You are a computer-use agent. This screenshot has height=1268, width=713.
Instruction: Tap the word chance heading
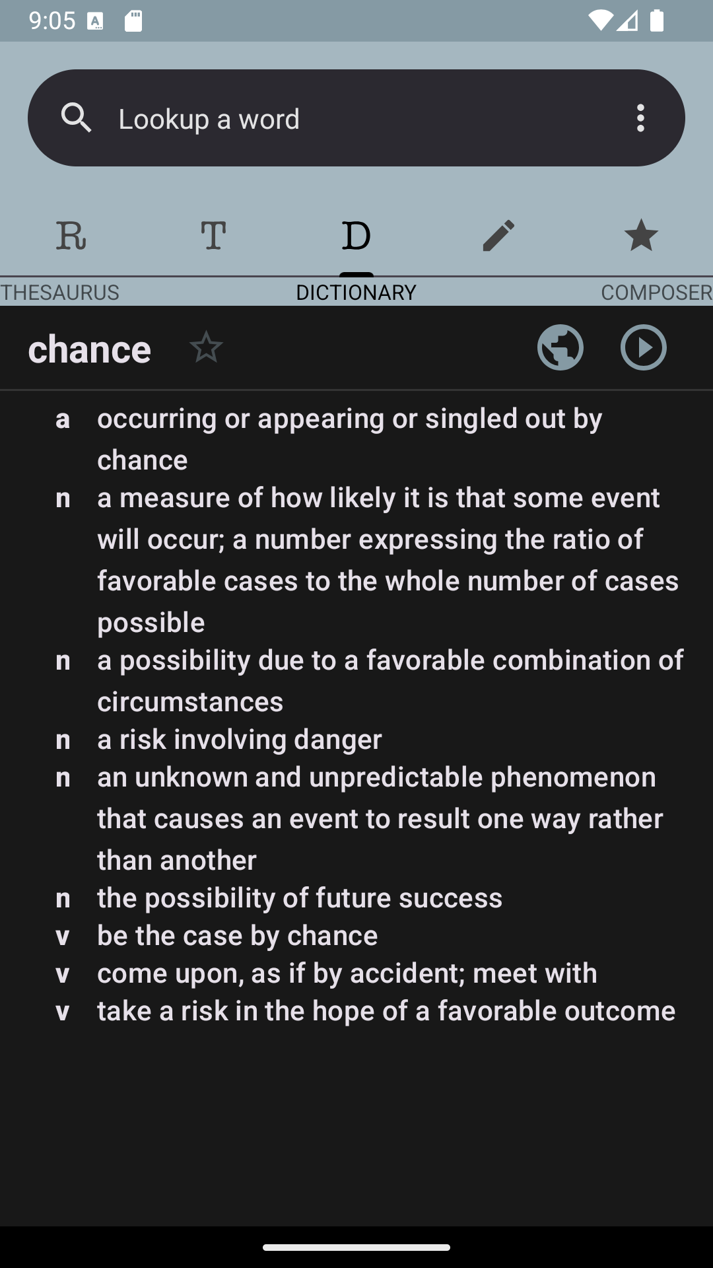[90, 349]
